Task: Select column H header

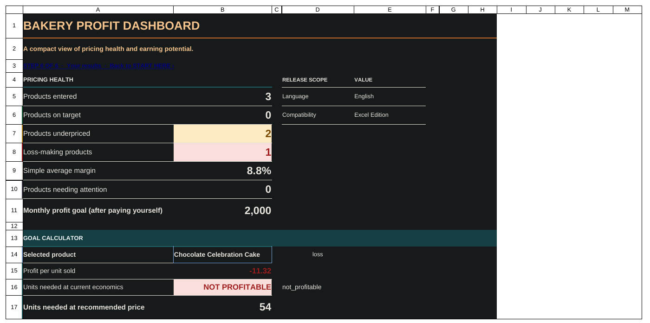Action: 482,10
